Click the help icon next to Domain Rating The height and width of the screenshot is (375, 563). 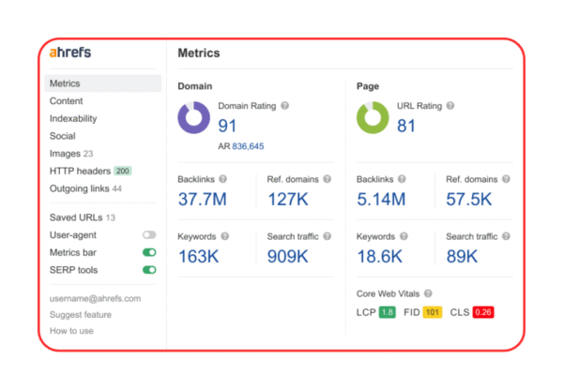click(284, 106)
